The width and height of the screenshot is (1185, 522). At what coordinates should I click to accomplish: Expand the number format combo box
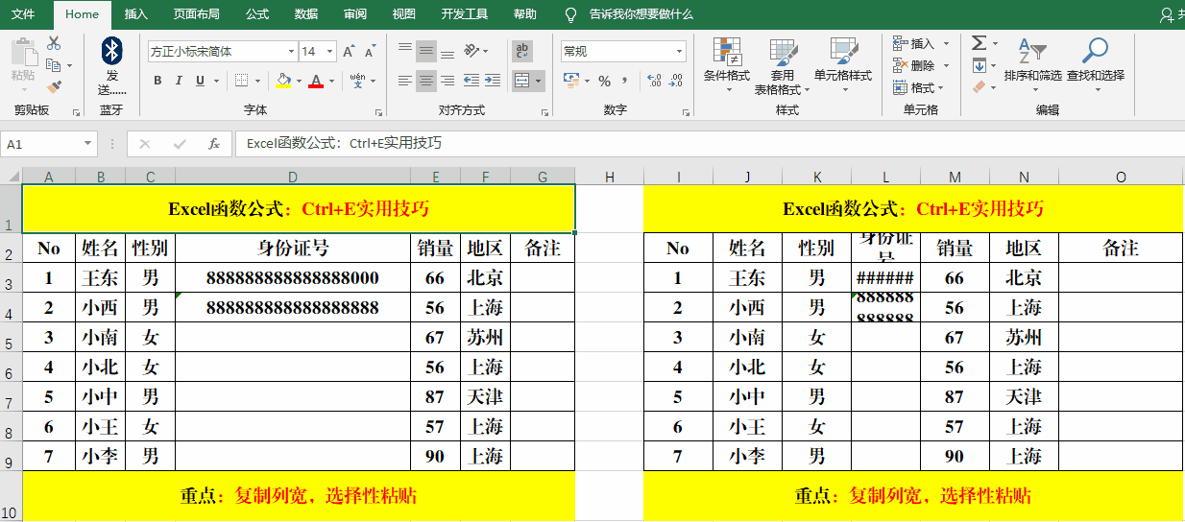680,52
